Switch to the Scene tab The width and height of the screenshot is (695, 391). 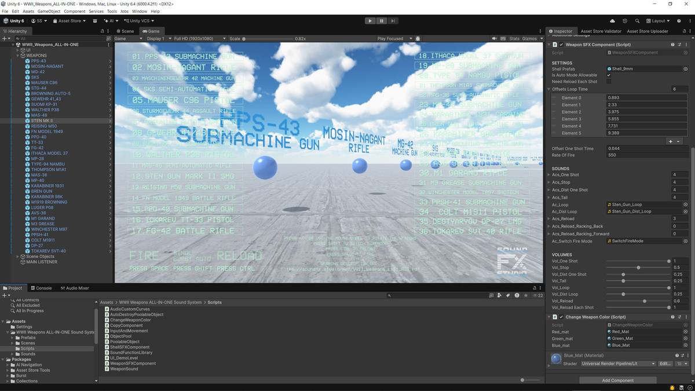[x=125, y=31]
